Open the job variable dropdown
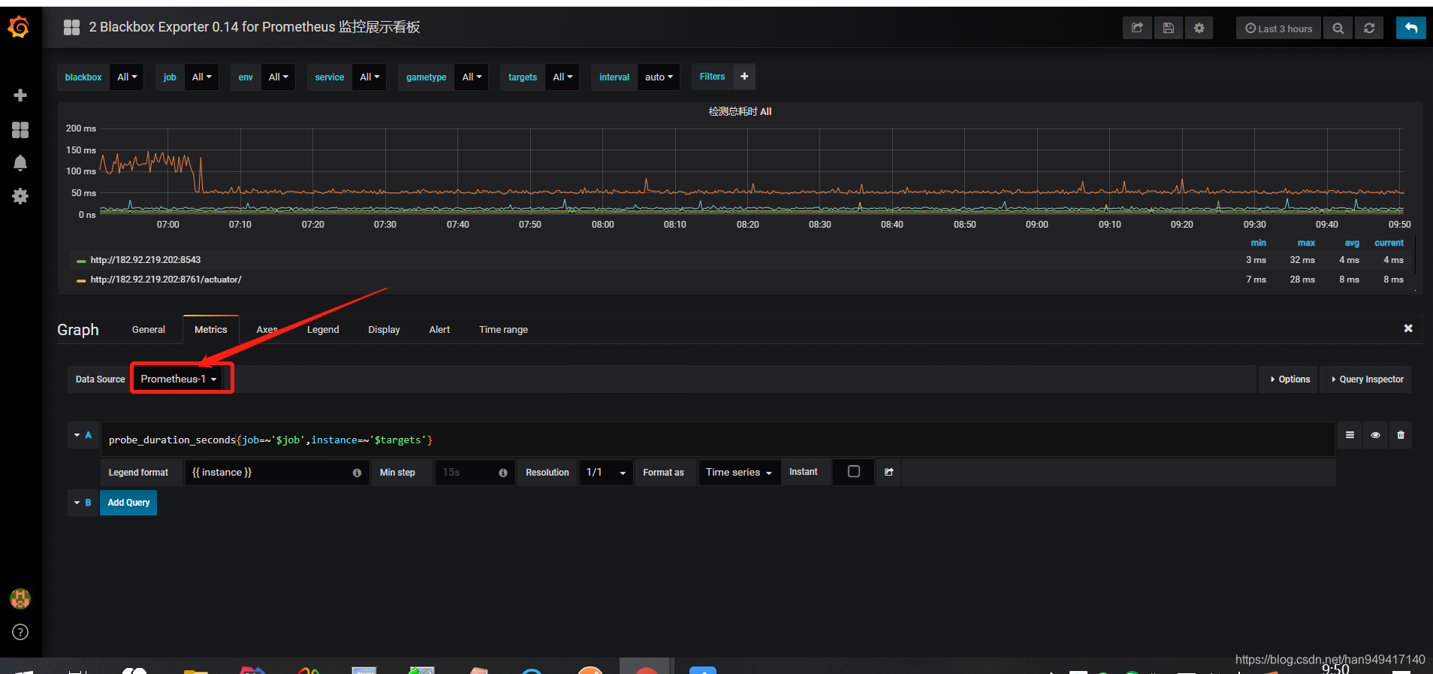This screenshot has height=674, width=1433. pos(201,77)
